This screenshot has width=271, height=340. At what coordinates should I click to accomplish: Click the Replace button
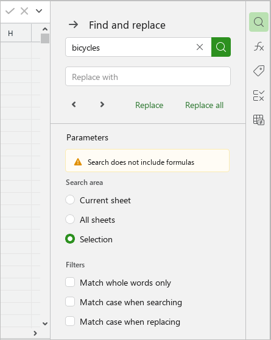[149, 105]
